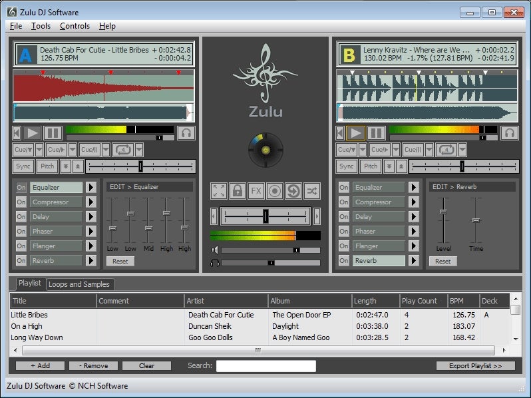
Task: Open the Tools menu
Action: click(x=41, y=26)
